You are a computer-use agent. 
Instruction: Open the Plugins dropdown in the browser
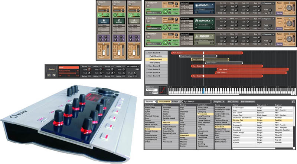click(219, 102)
